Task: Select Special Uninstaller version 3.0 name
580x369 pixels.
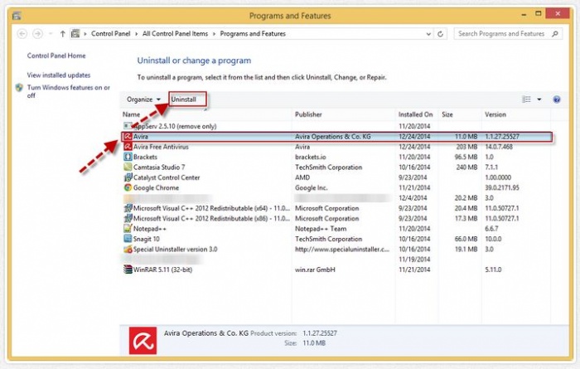Action: (x=175, y=249)
